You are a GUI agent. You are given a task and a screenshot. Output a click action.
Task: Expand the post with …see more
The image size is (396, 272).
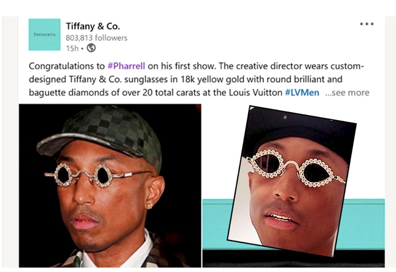(347, 92)
